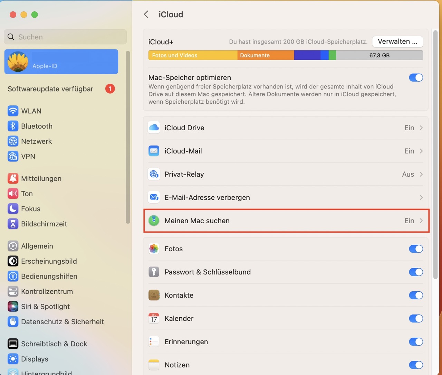
Task: Click the Erinnerungen list icon
Action: pos(154,342)
